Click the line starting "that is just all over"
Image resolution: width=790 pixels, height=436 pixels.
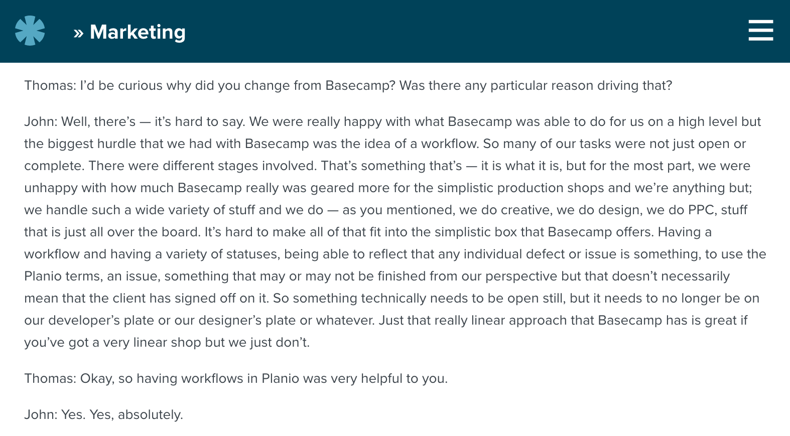point(368,232)
